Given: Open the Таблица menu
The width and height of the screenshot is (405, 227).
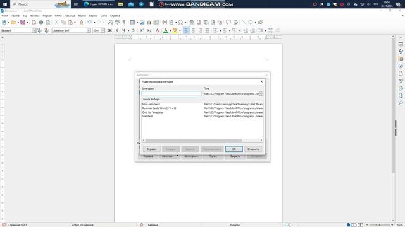Looking at the screenshot, I should [x=70, y=16].
